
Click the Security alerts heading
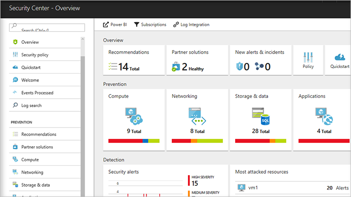[123, 172]
